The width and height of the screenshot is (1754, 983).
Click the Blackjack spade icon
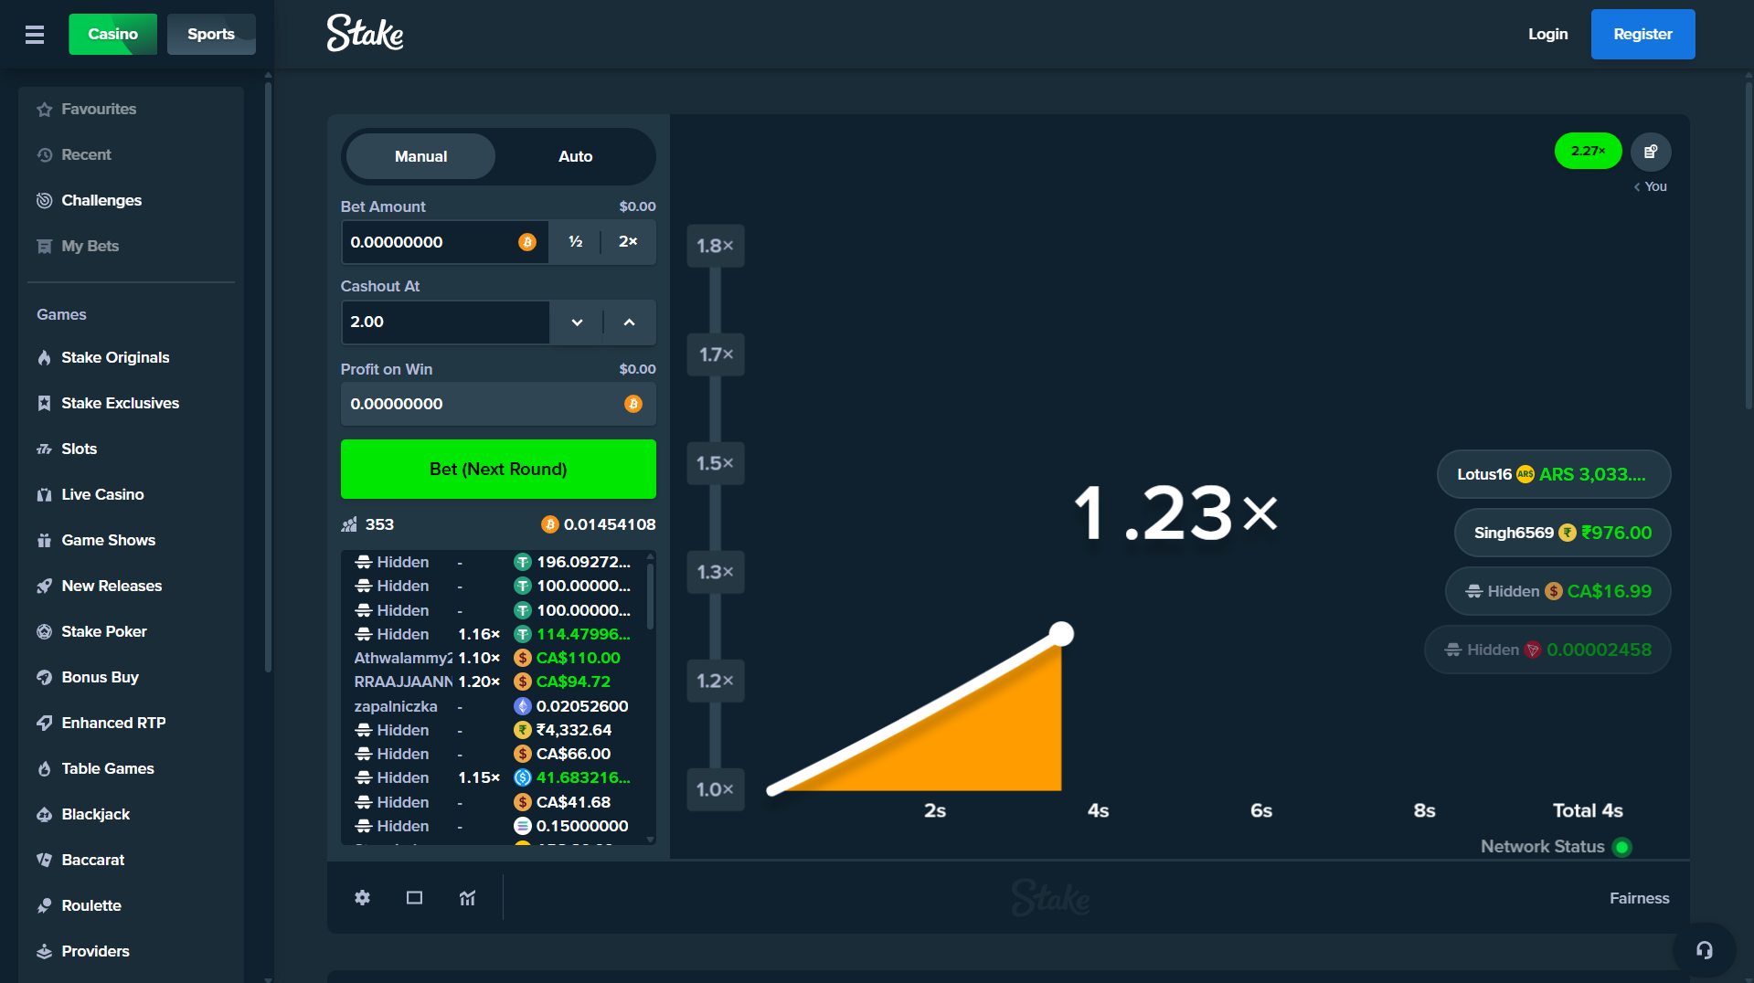[44, 815]
